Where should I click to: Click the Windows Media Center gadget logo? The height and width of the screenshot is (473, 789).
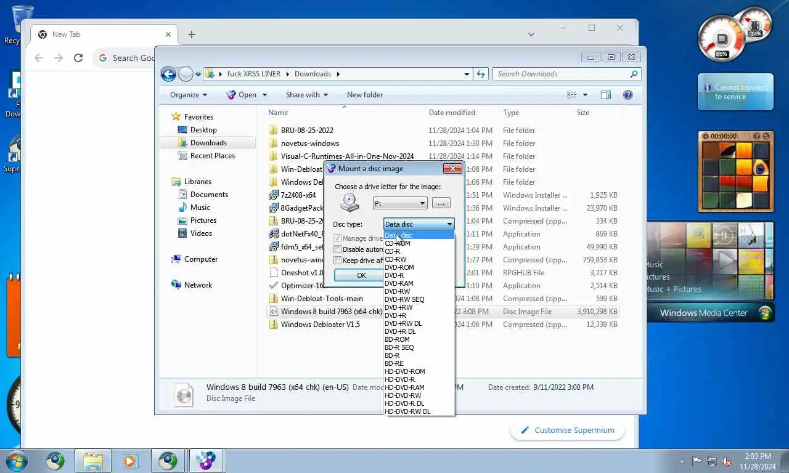(x=765, y=313)
